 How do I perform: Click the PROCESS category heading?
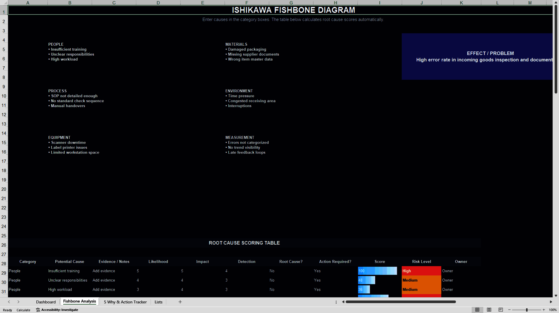coord(57,91)
